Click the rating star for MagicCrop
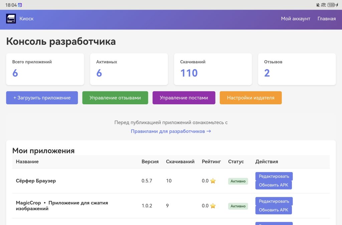342x225 pixels. point(213,206)
